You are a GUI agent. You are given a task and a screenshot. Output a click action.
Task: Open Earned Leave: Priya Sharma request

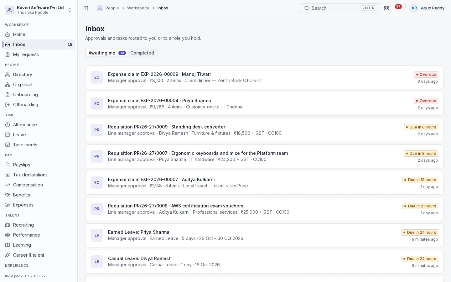point(264,235)
